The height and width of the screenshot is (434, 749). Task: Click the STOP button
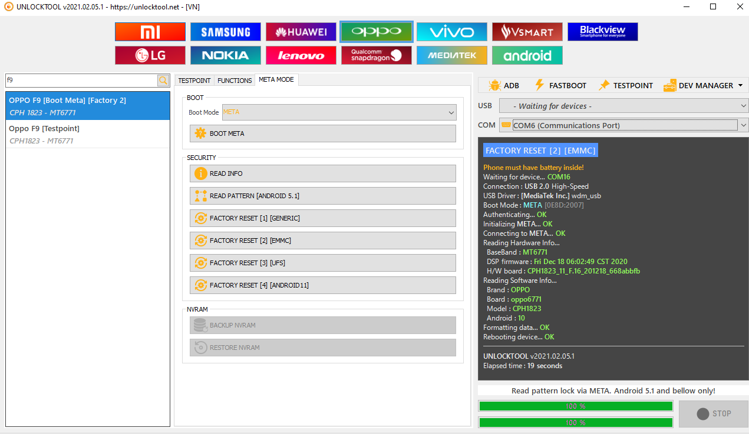(714, 413)
